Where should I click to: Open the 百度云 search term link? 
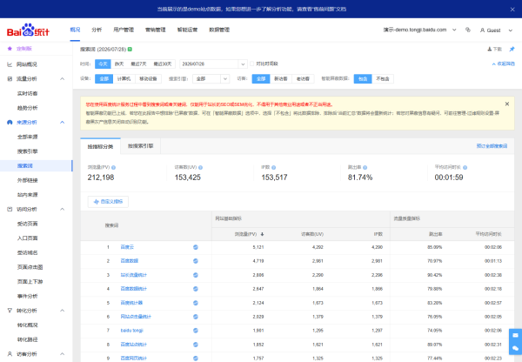[127, 247]
